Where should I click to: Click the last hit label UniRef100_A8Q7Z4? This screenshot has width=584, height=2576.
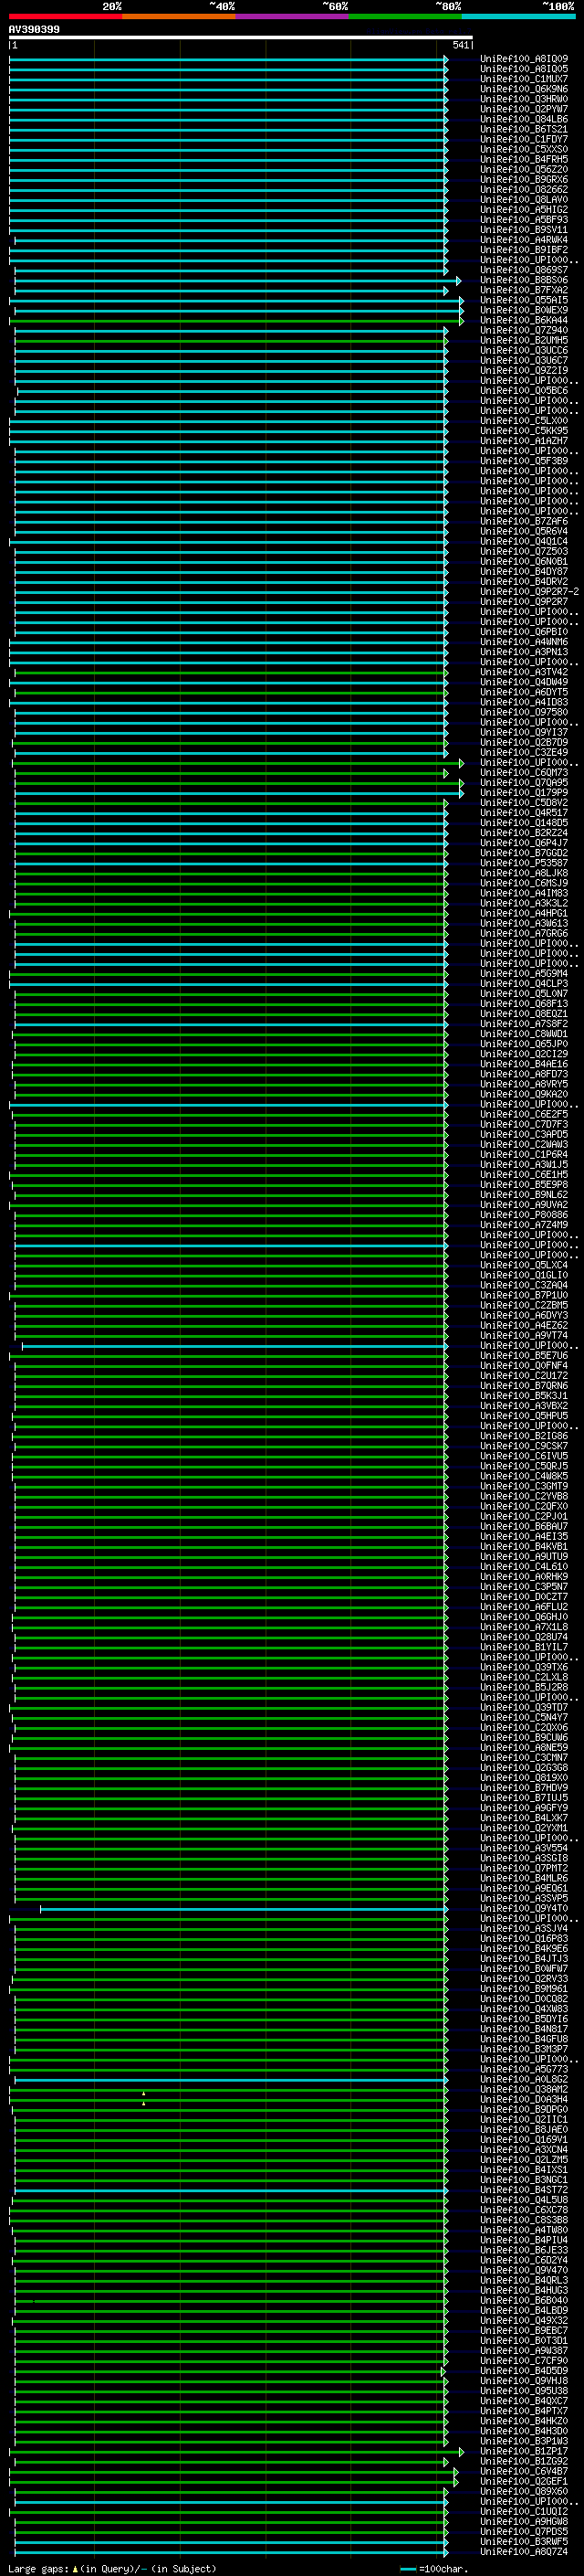524,2551
